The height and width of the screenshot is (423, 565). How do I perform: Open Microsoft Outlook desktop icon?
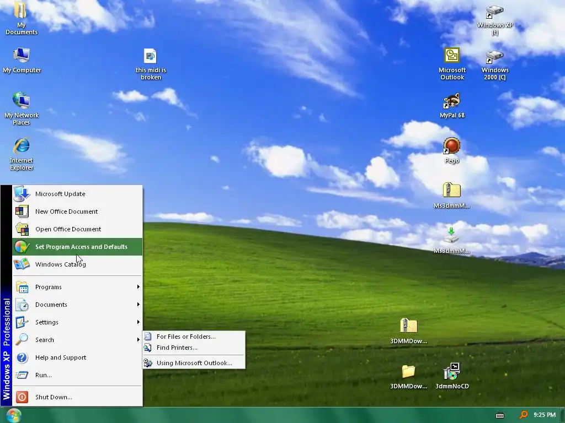click(452, 64)
